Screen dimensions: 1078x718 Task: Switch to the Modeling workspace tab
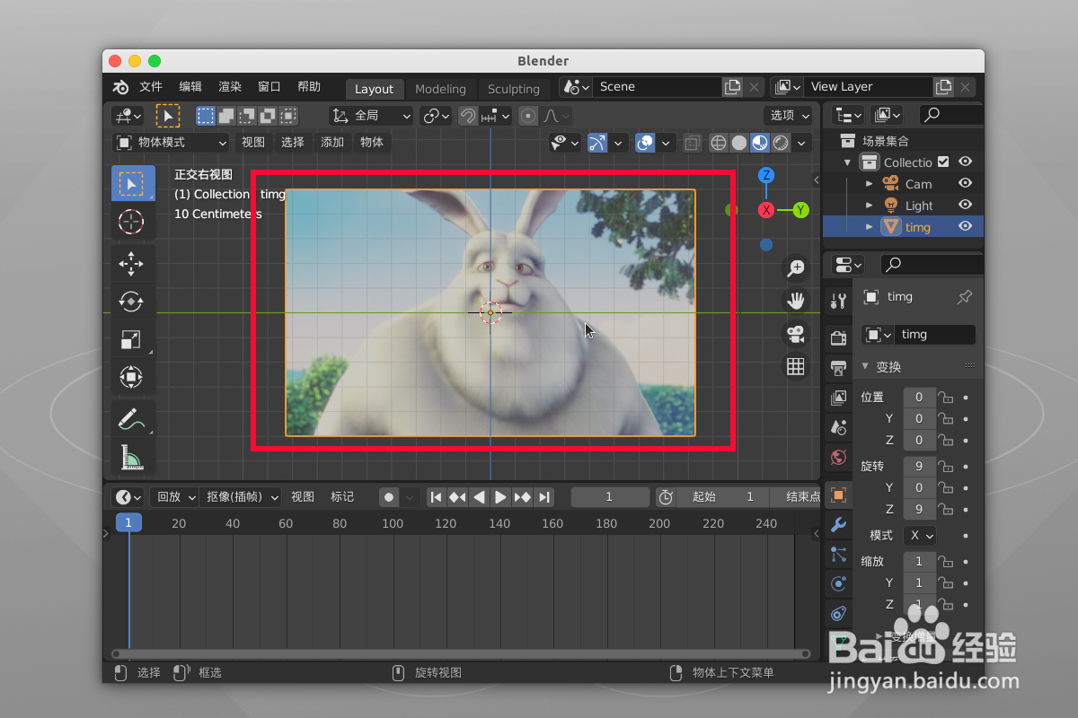pyautogui.click(x=440, y=89)
